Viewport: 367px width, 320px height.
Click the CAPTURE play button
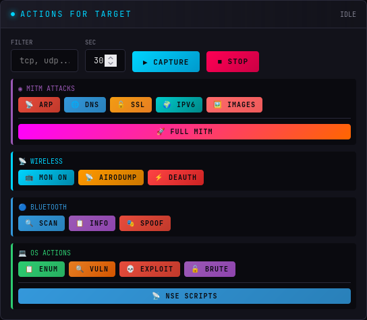click(x=166, y=62)
